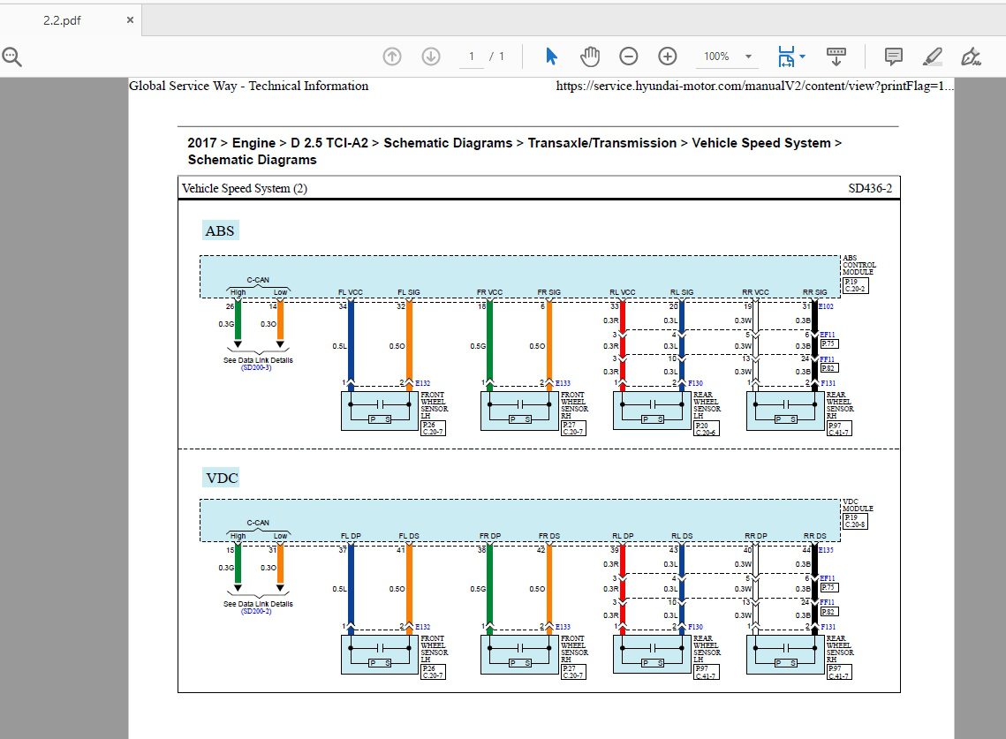This screenshot has height=739, width=1006.
Task: Go to previous page with up arrow
Action: point(392,57)
